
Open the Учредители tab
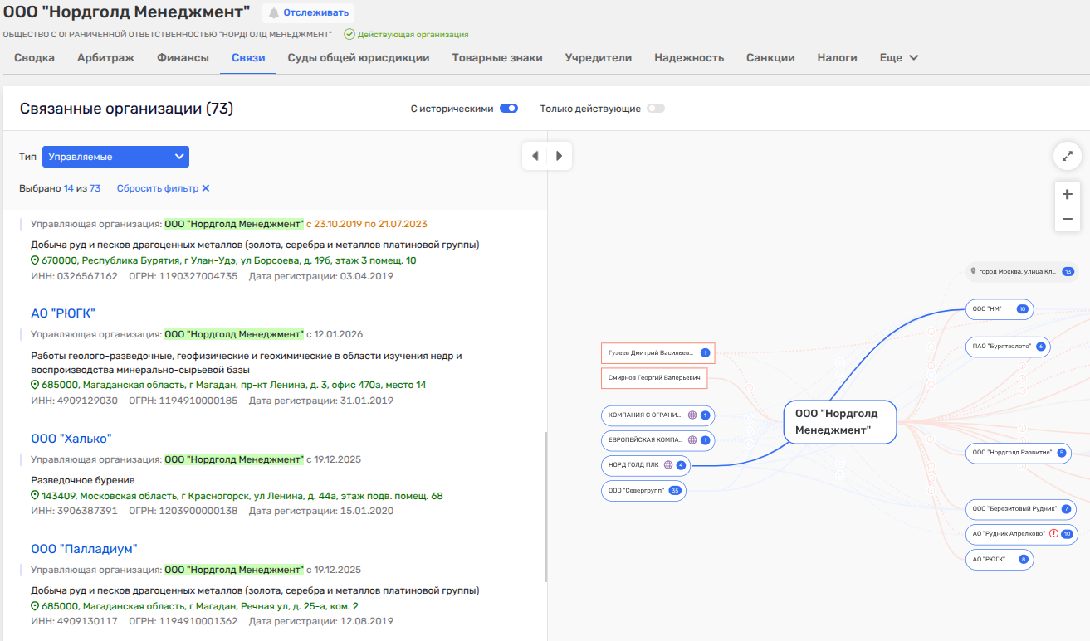click(598, 58)
